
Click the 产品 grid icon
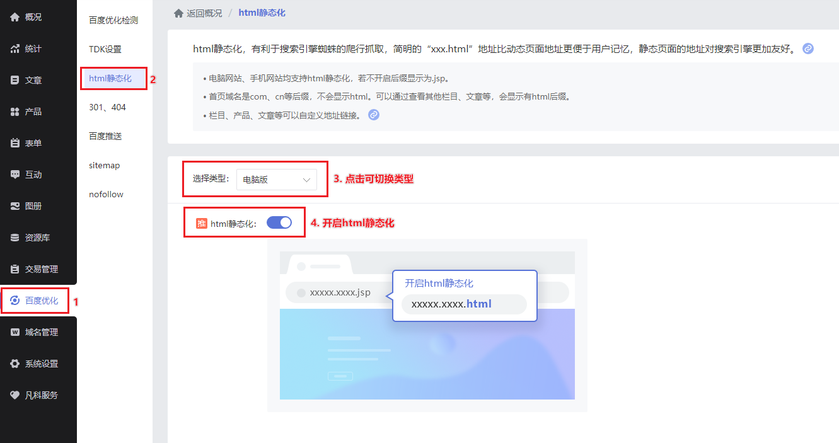[15, 112]
